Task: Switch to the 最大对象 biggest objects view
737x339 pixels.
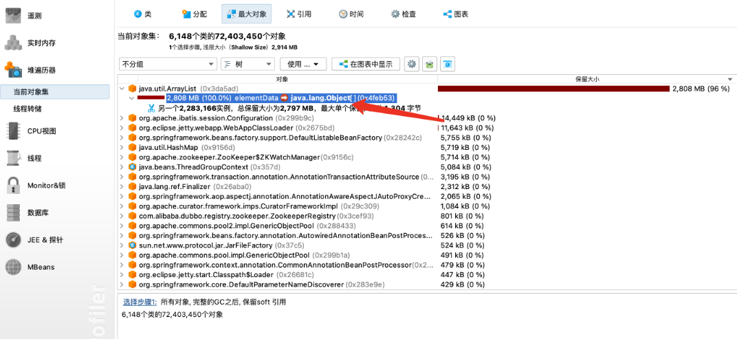Action: [246, 14]
